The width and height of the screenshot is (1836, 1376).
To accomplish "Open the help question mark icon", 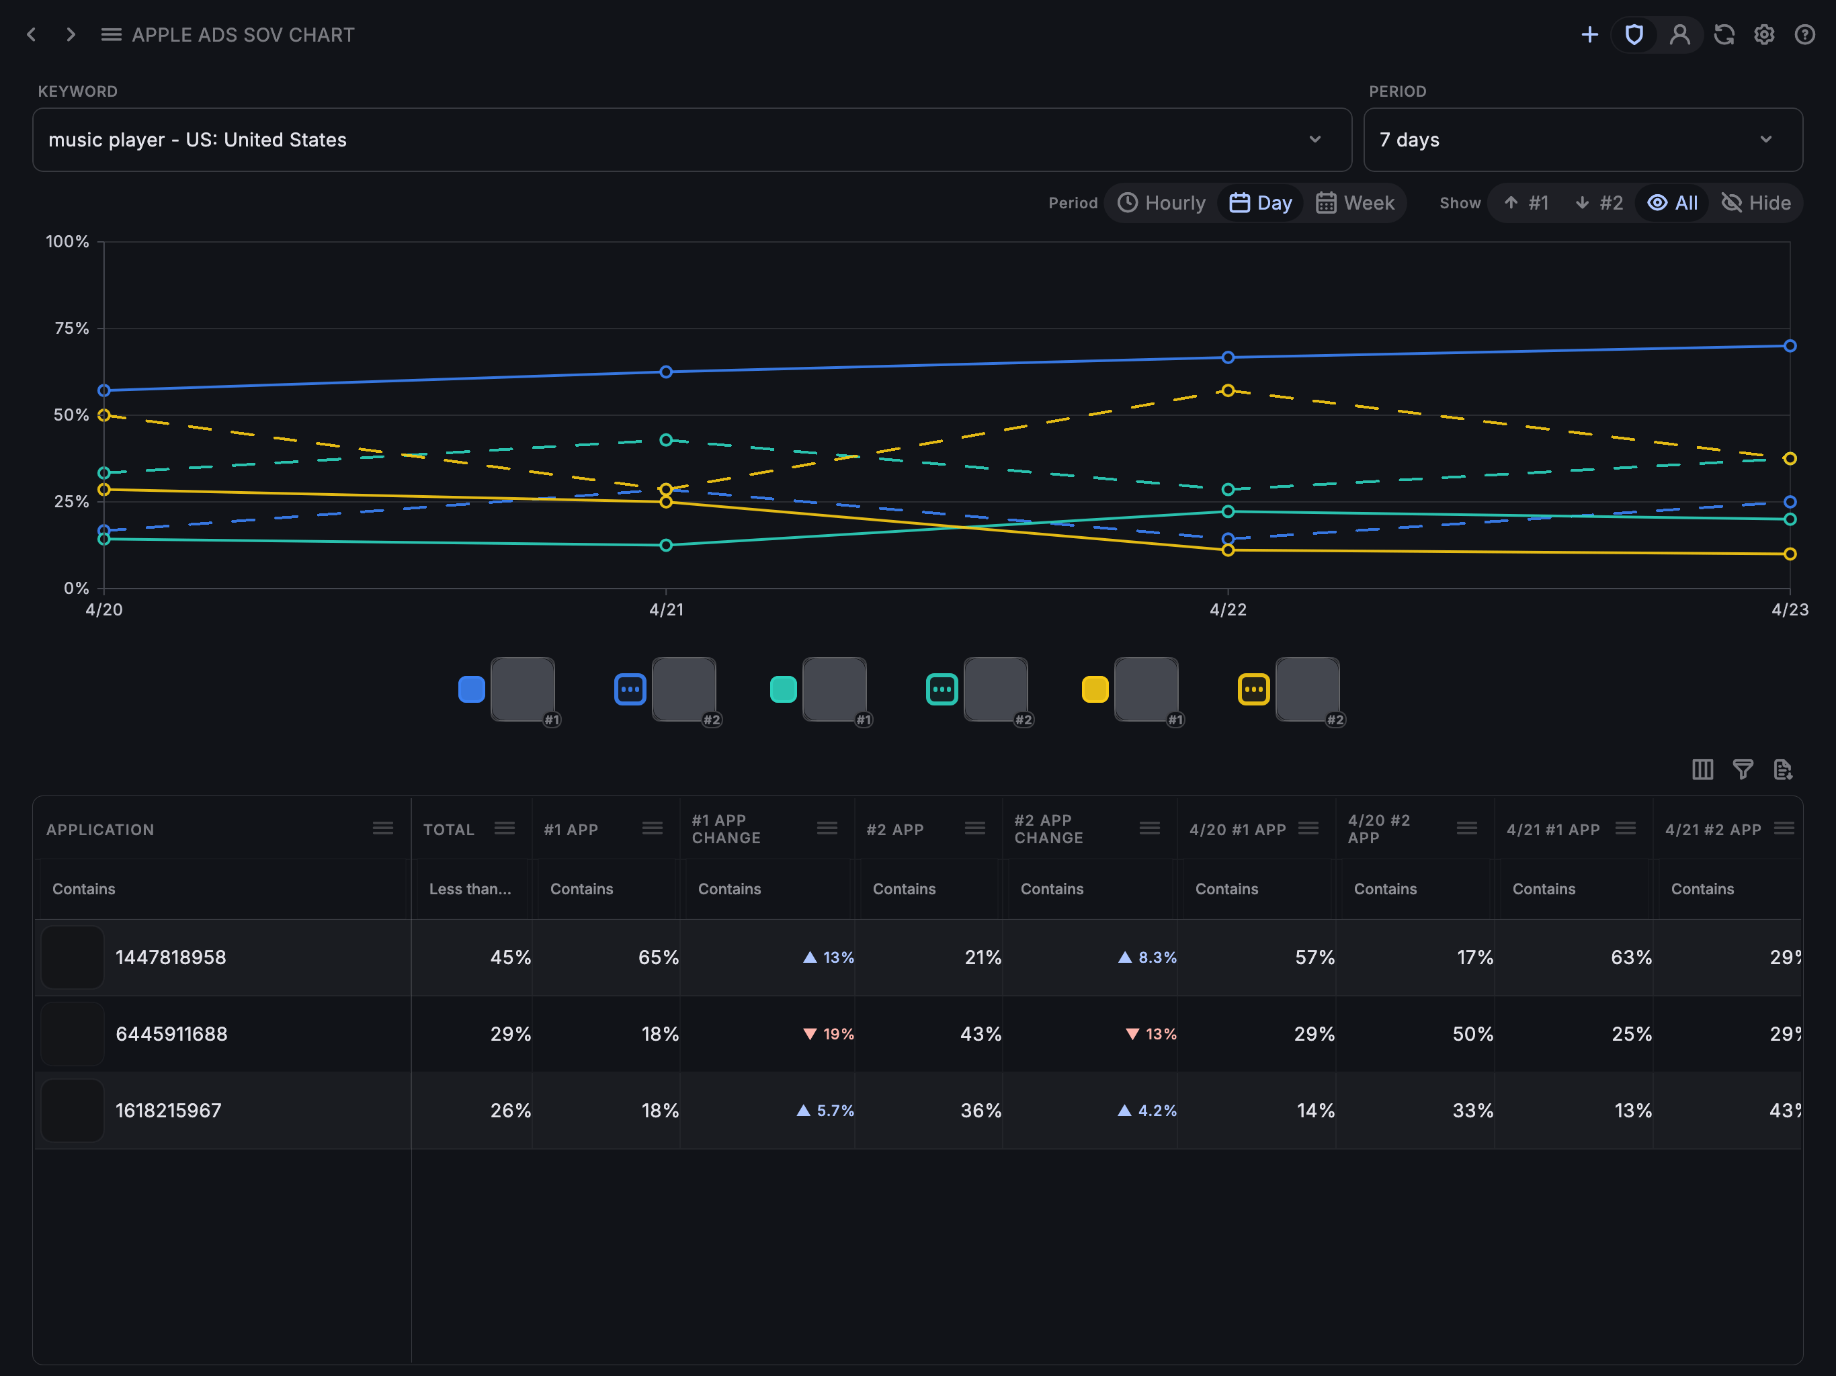I will tap(1804, 35).
